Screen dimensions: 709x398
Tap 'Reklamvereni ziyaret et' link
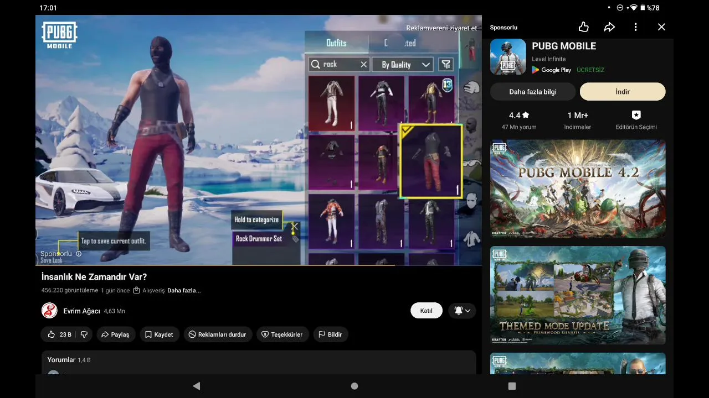pyautogui.click(x=441, y=28)
